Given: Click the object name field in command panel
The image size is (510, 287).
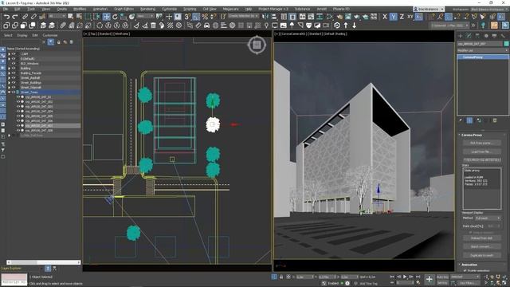Looking at the screenshot, I should click(x=480, y=44).
